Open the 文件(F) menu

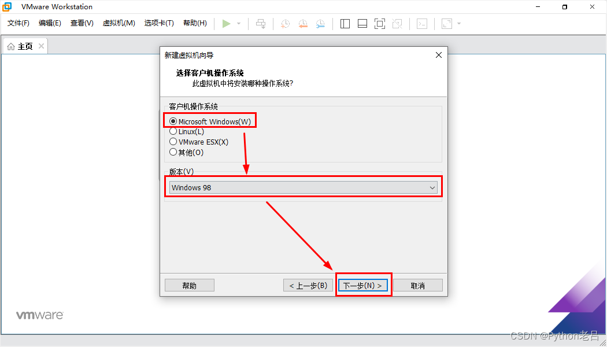18,23
